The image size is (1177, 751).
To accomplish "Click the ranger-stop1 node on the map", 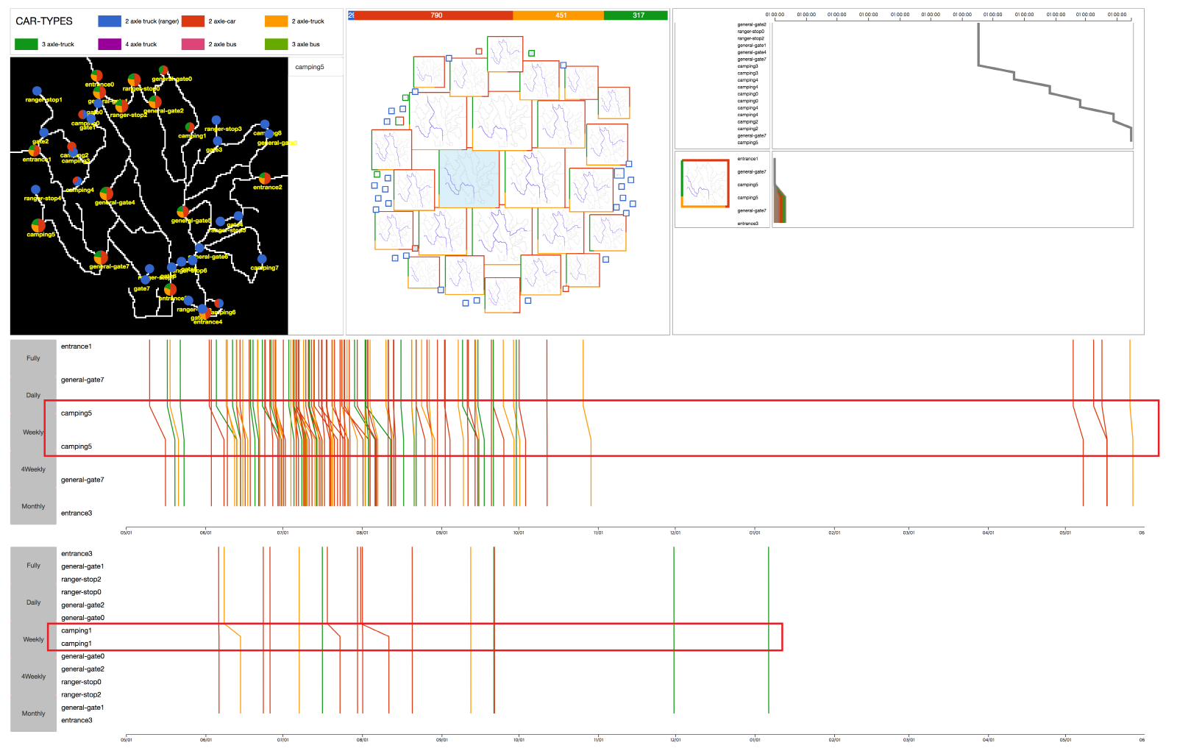I will coord(37,91).
